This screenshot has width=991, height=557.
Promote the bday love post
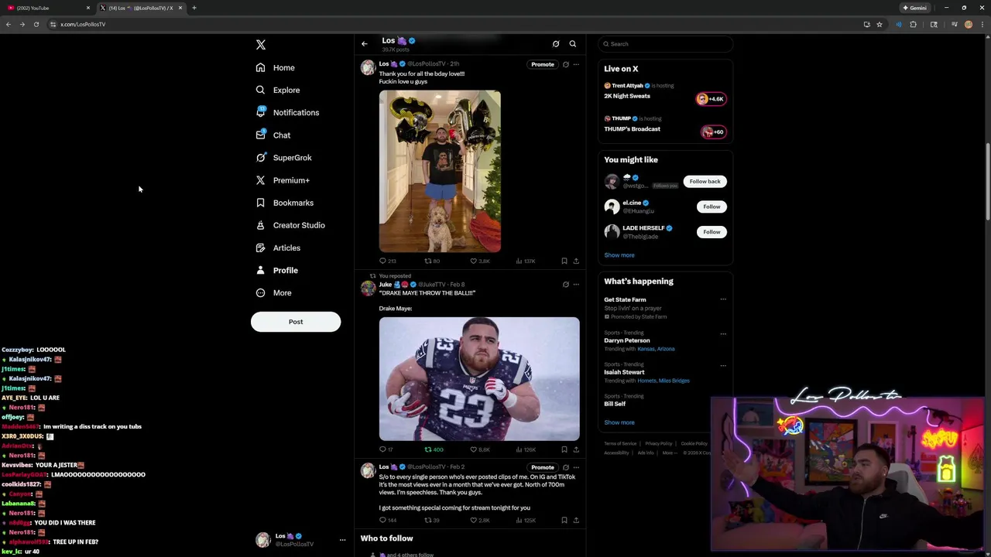543,64
